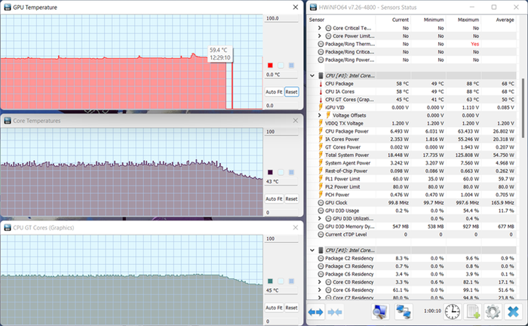The height and width of the screenshot is (326, 528).
Task: Open sensor settings gear icon
Action: (493, 312)
